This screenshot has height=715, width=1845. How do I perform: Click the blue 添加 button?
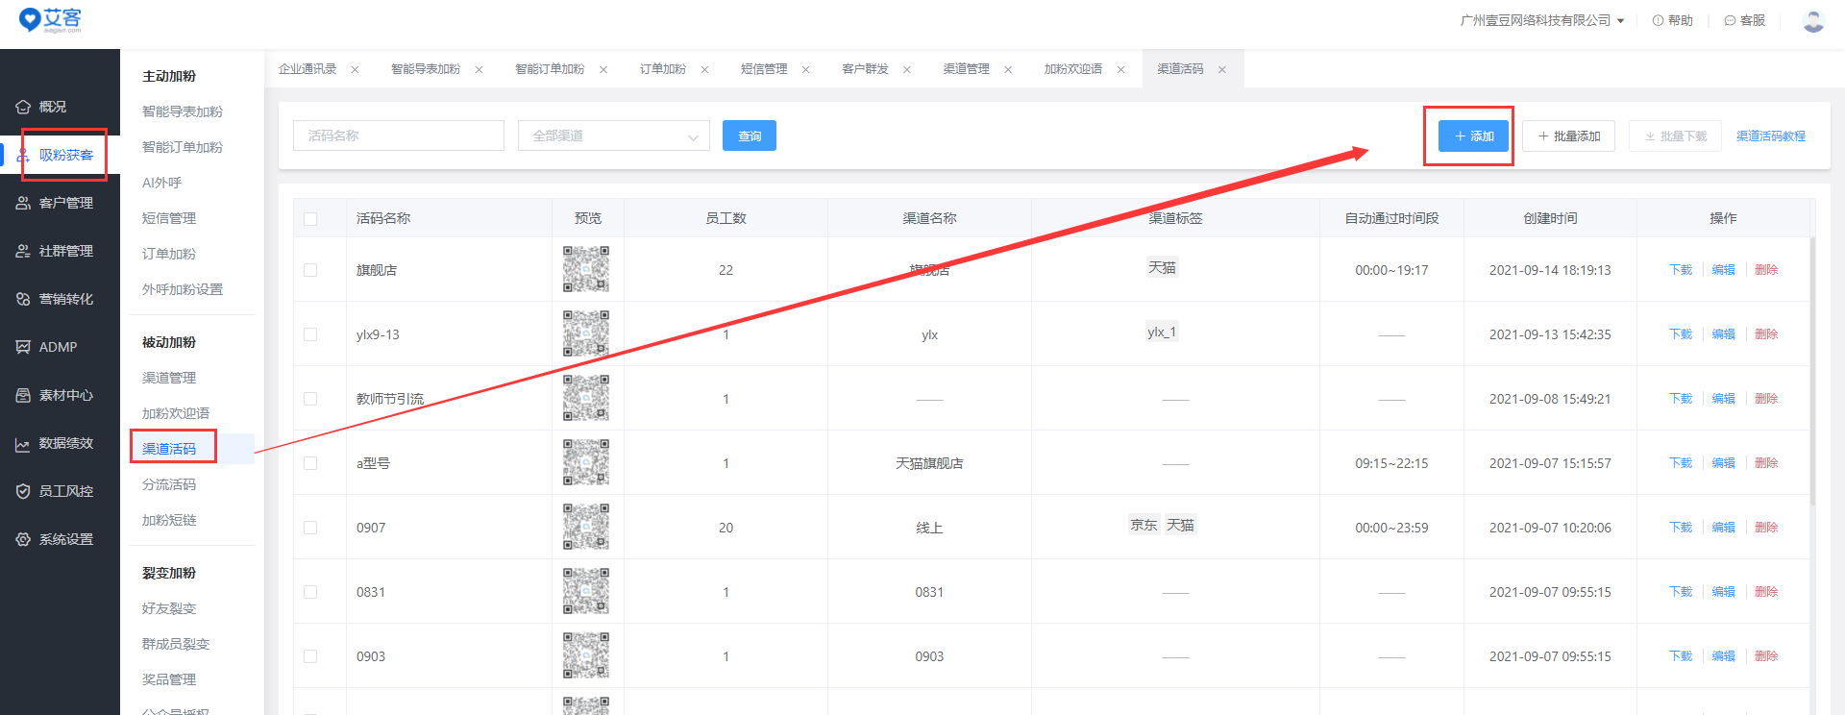point(1473,136)
